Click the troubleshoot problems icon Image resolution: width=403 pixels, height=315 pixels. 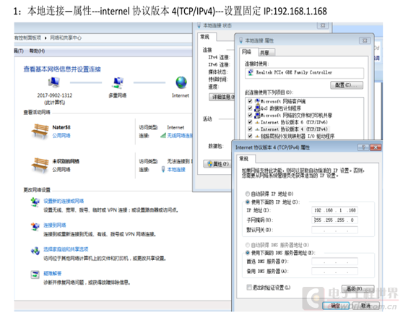pyautogui.click(x=35, y=275)
